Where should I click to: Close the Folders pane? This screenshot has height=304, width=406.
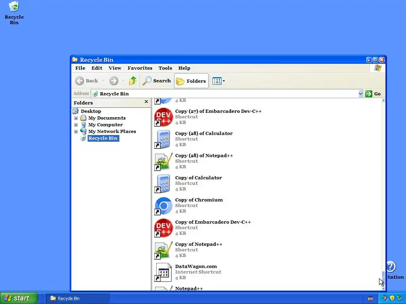coord(146,102)
